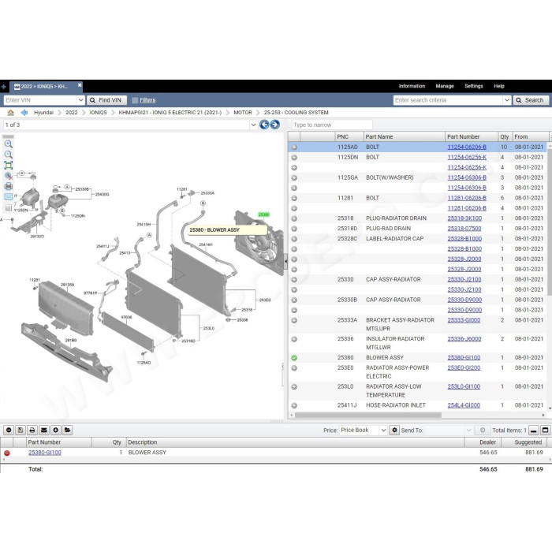
Task: Open part link 25333-GI000
Action: point(464,320)
